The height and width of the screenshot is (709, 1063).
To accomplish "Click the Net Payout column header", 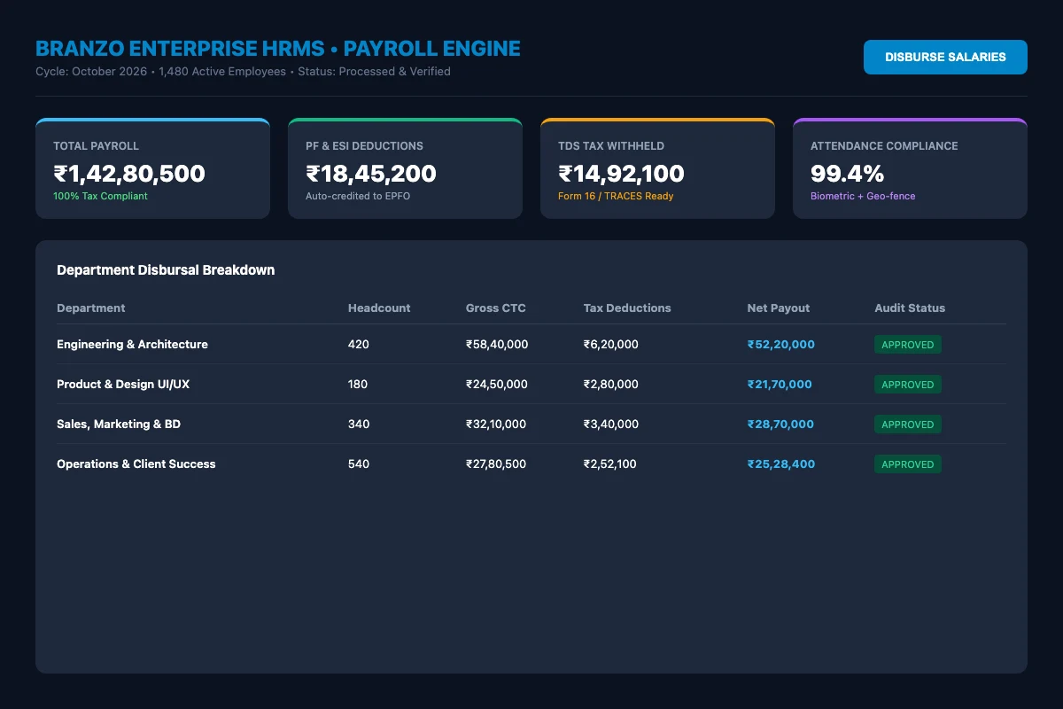I will click(779, 308).
